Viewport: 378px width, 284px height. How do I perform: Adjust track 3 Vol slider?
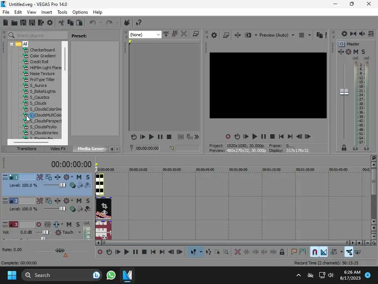coord(45,232)
